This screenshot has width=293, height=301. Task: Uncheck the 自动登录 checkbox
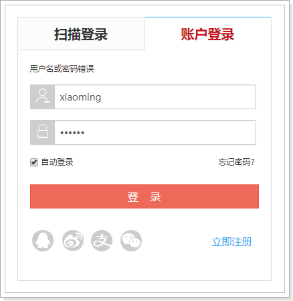tap(34, 162)
